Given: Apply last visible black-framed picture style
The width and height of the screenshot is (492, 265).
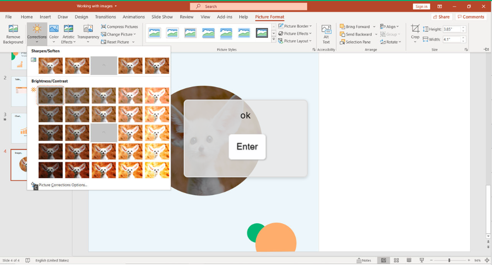Looking at the screenshot, I should [x=262, y=33].
